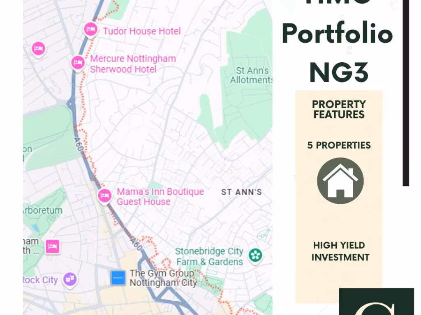Image resolution: width=421 pixels, height=315 pixels.
Task: Click the HIGH YIELD INVESTMENT text
Action: pos(340,251)
